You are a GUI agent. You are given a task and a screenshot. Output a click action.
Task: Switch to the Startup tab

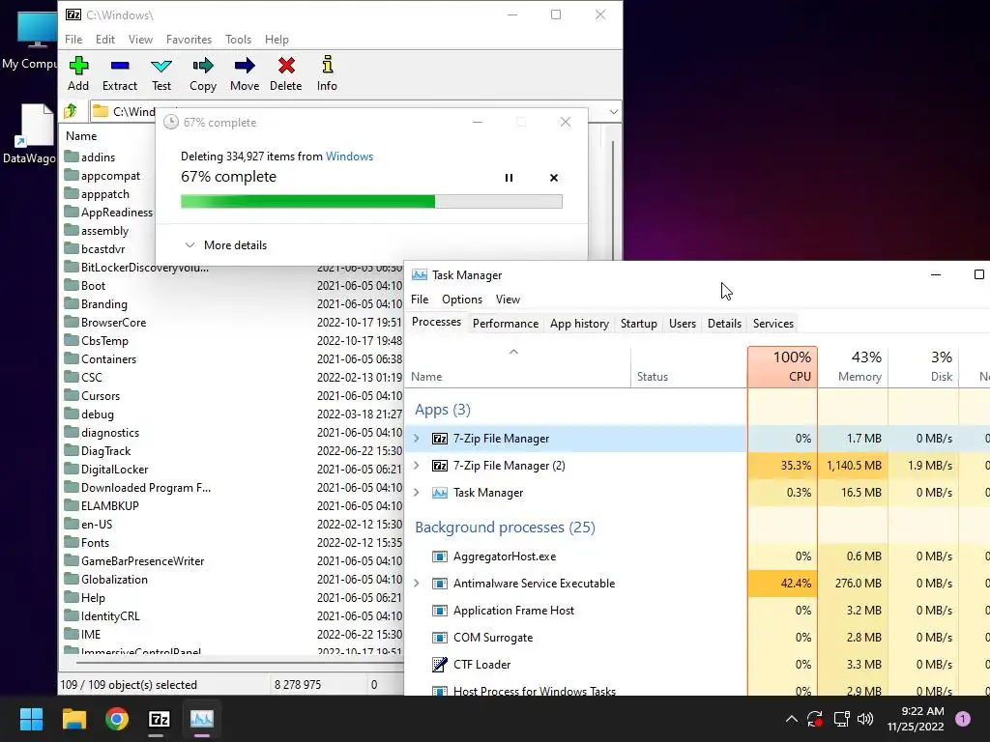(x=638, y=324)
